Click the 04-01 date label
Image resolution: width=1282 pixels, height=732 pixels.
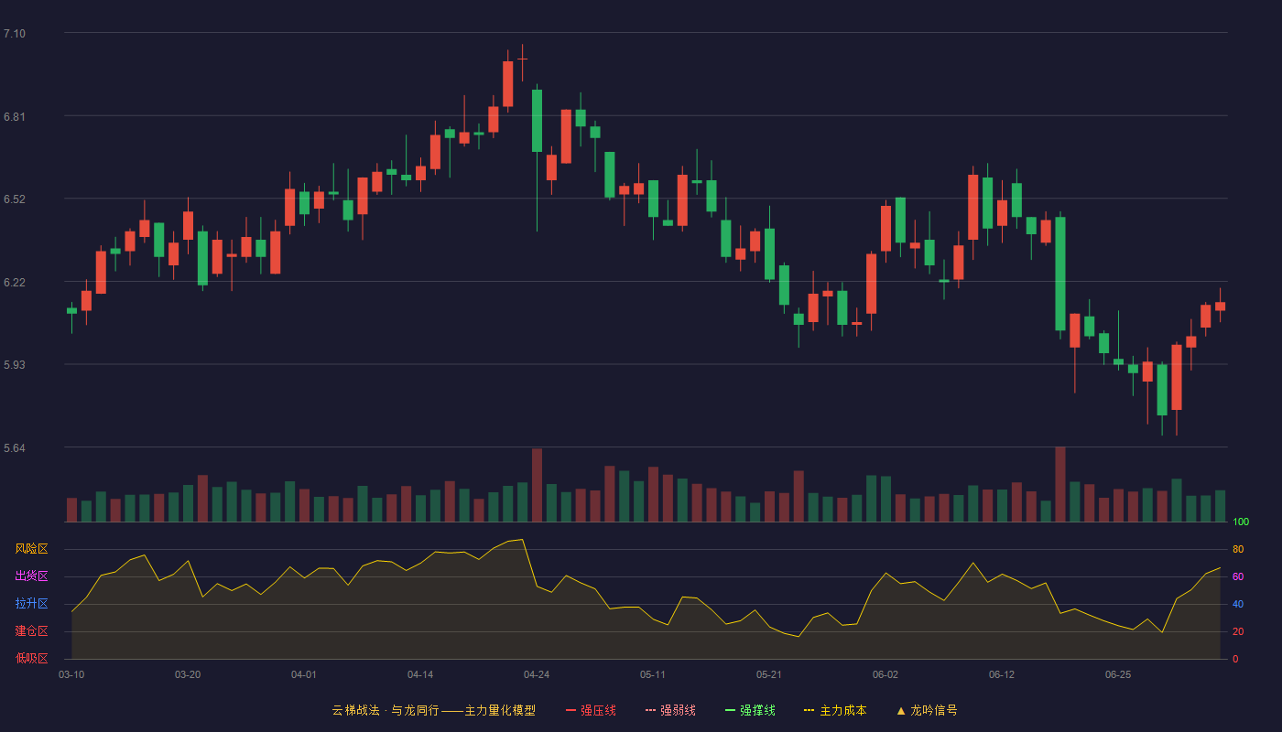coord(304,674)
